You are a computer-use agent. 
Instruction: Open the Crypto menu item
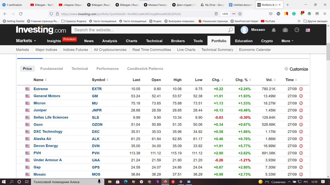267,41
